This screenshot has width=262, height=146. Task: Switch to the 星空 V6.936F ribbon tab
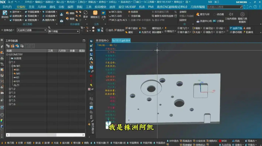[127, 7]
